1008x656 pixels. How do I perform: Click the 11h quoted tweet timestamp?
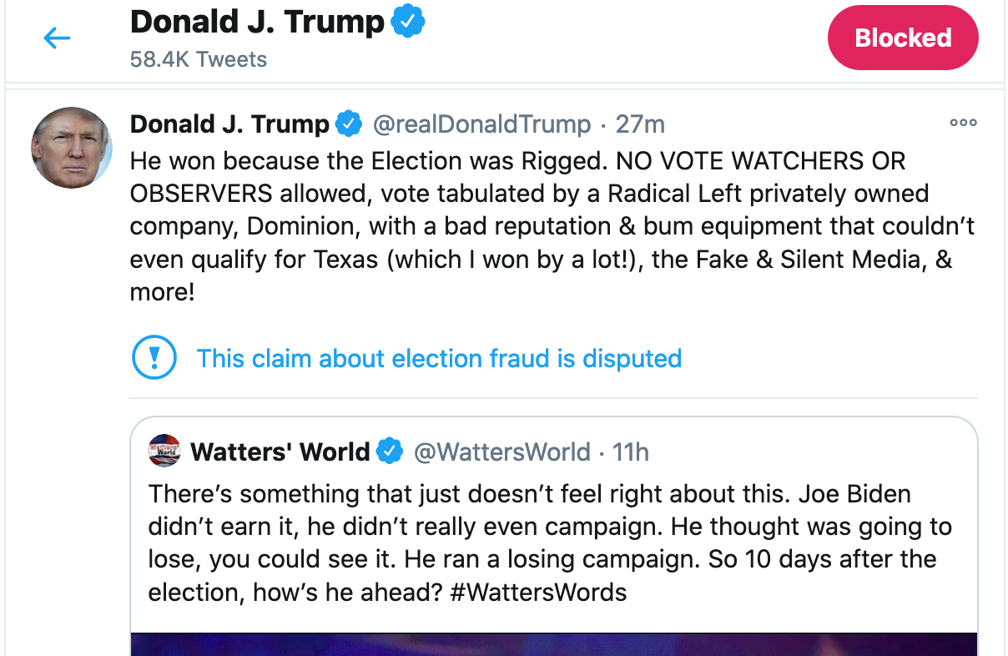pyautogui.click(x=631, y=452)
